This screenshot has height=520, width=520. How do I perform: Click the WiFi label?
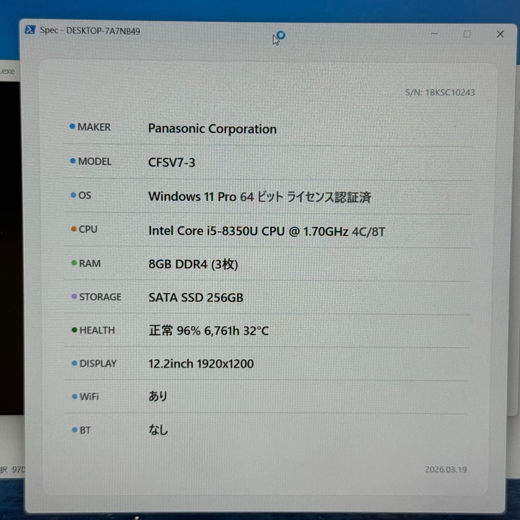pos(89,396)
